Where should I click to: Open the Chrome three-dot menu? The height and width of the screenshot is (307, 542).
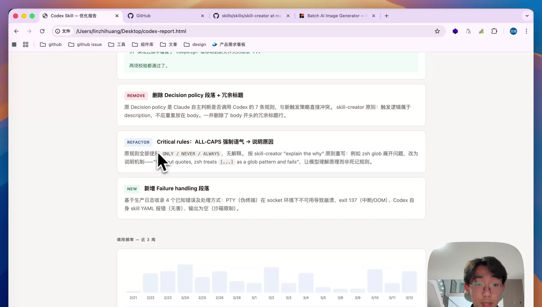point(526,31)
